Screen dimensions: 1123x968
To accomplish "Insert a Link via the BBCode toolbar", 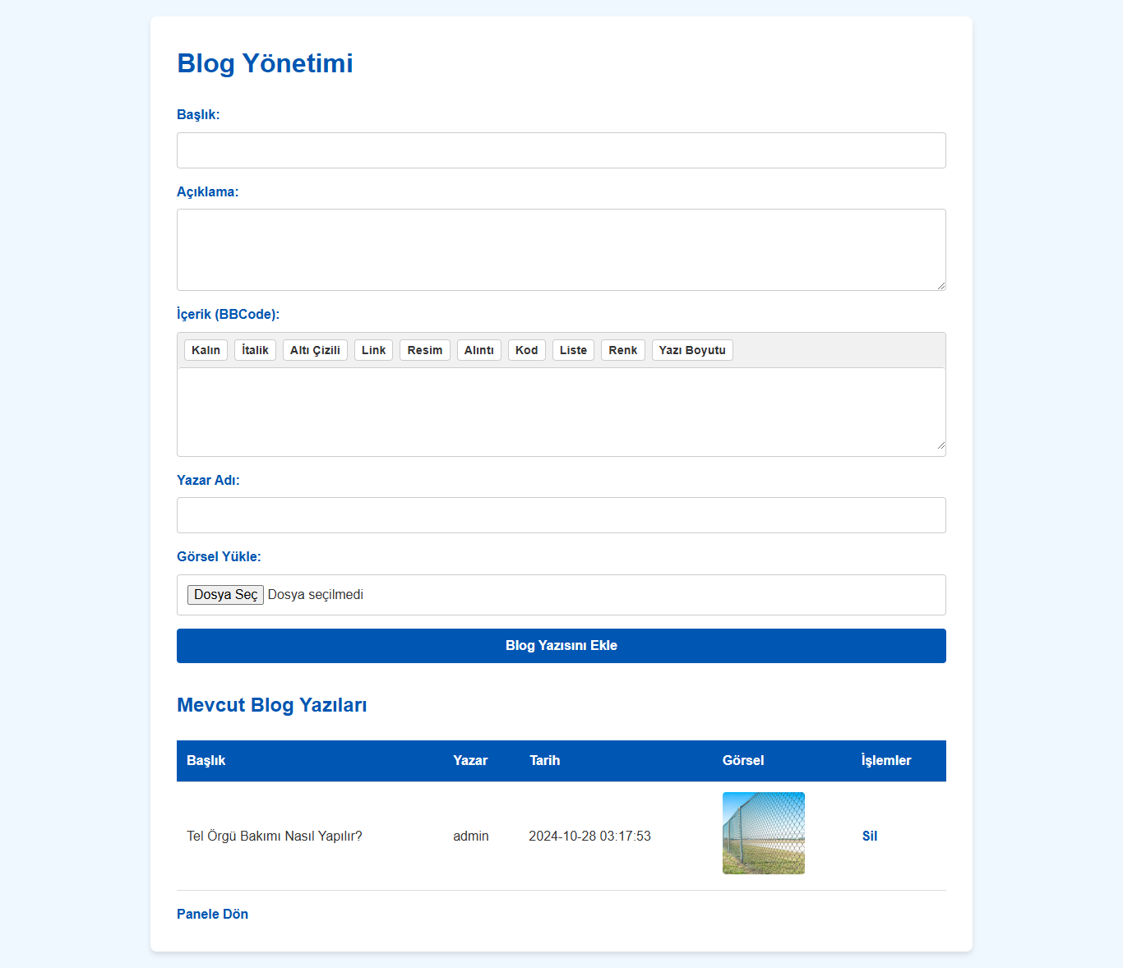I will coord(373,350).
